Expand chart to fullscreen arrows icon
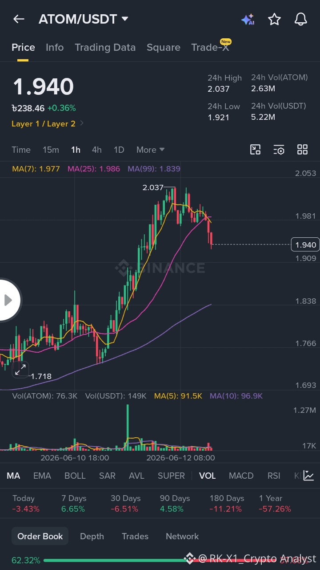 (x=20, y=369)
